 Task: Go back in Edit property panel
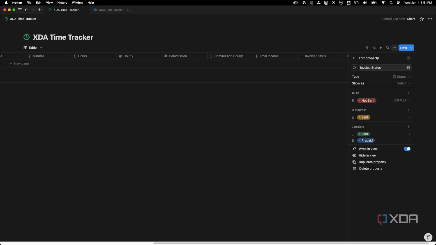(x=354, y=58)
